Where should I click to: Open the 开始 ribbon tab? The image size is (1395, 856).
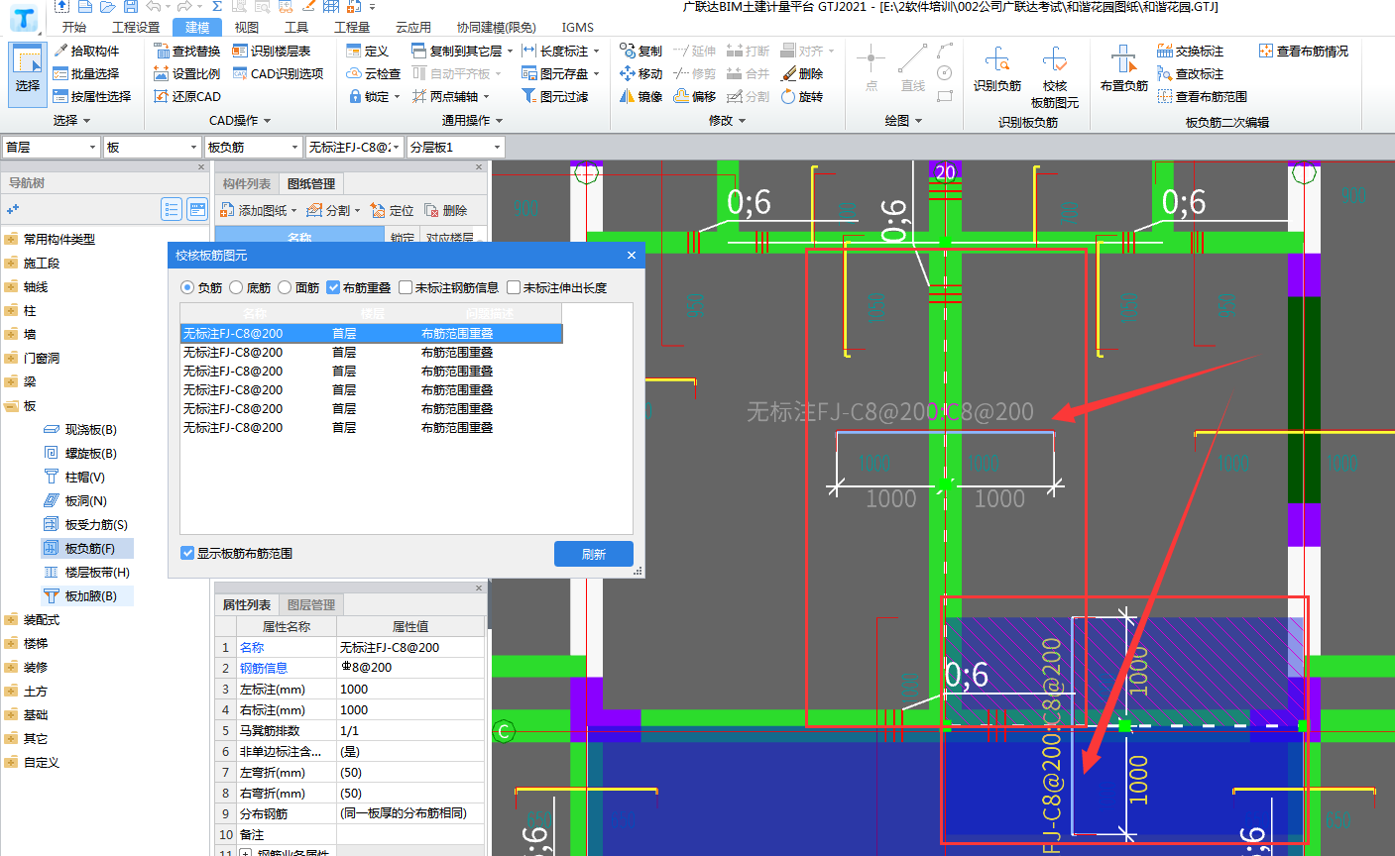tap(73, 27)
